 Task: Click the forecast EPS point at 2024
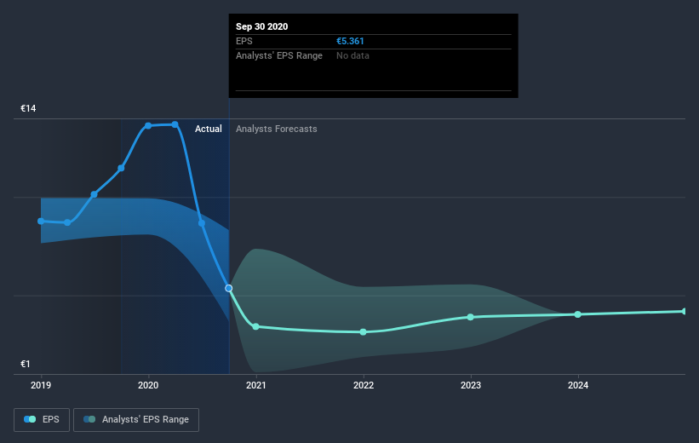click(x=578, y=314)
